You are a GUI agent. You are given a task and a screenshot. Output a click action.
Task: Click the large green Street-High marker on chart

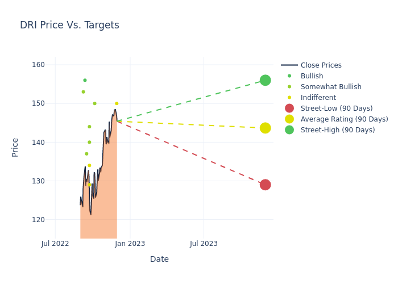(265, 80)
